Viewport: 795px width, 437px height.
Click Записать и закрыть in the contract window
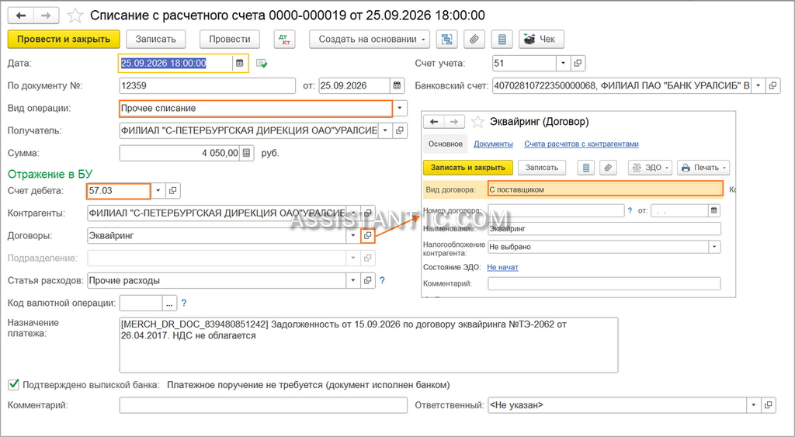(x=468, y=168)
